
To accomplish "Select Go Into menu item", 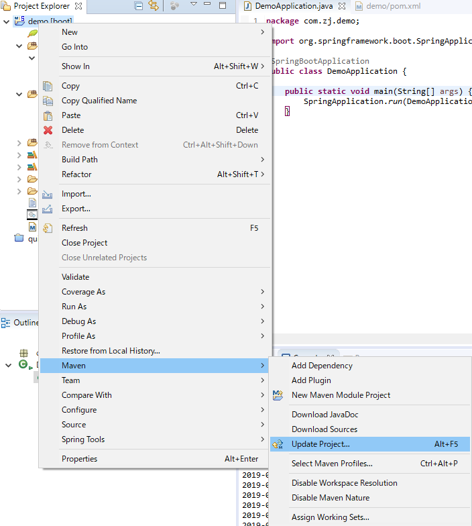I will [x=156, y=47].
